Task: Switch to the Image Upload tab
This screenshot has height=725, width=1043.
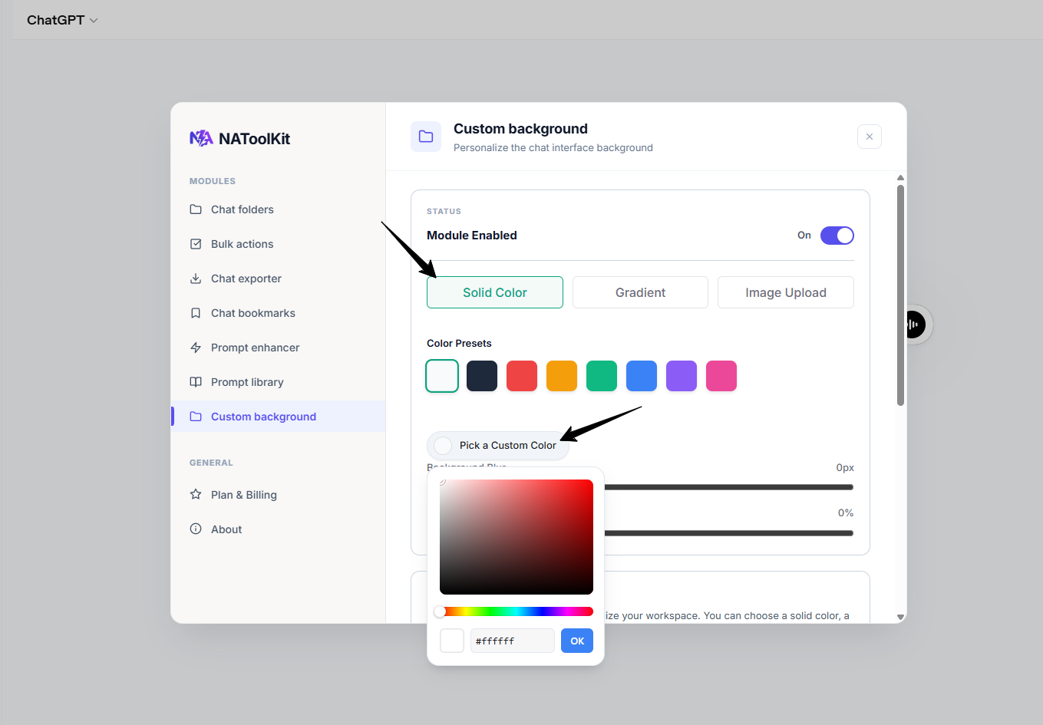Action: [786, 292]
